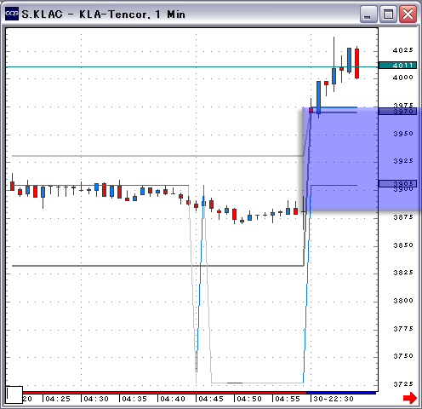Click the 04:50 time axis label
The height and width of the screenshot is (409, 422).
coord(249,399)
